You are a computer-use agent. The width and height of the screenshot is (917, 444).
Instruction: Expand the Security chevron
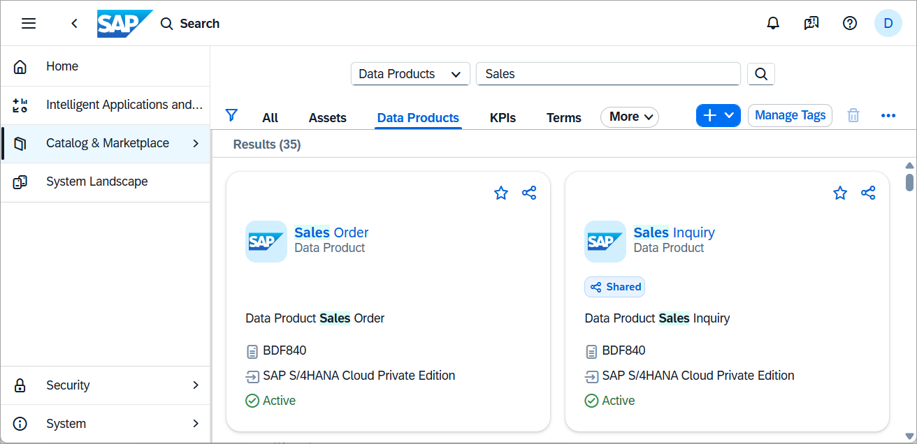(196, 385)
